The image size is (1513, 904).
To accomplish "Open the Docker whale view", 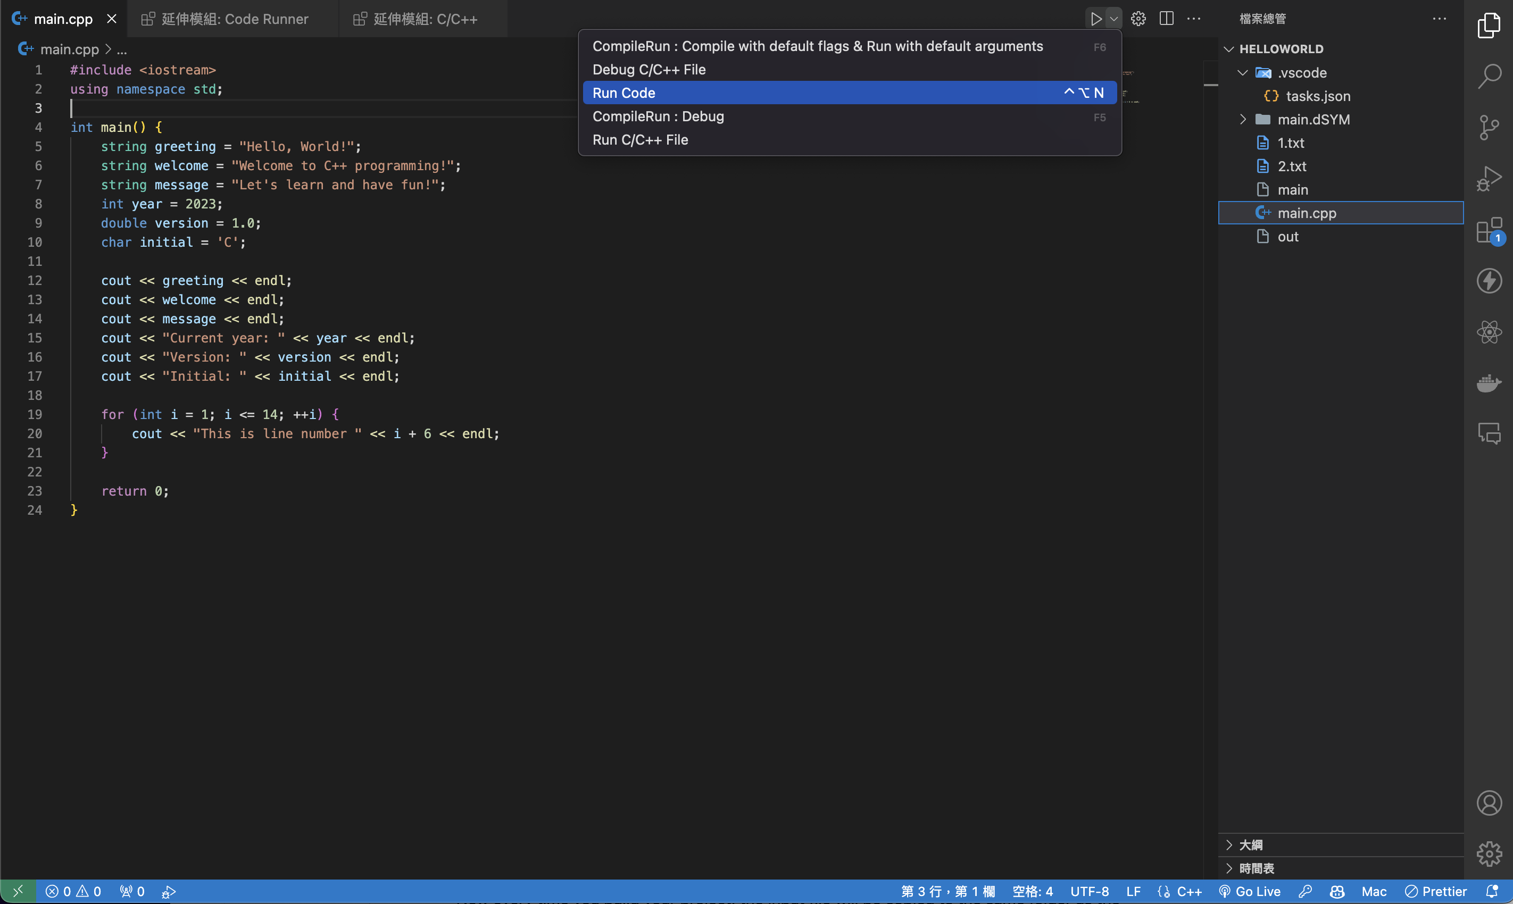I will tap(1489, 384).
